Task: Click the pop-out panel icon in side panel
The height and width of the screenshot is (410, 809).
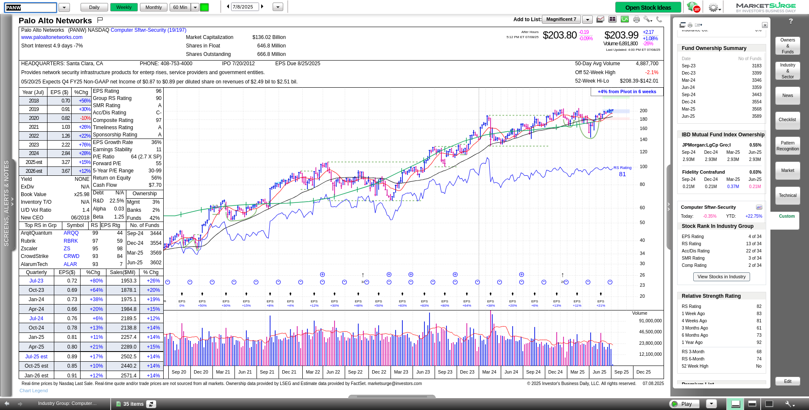Action: pos(682,25)
